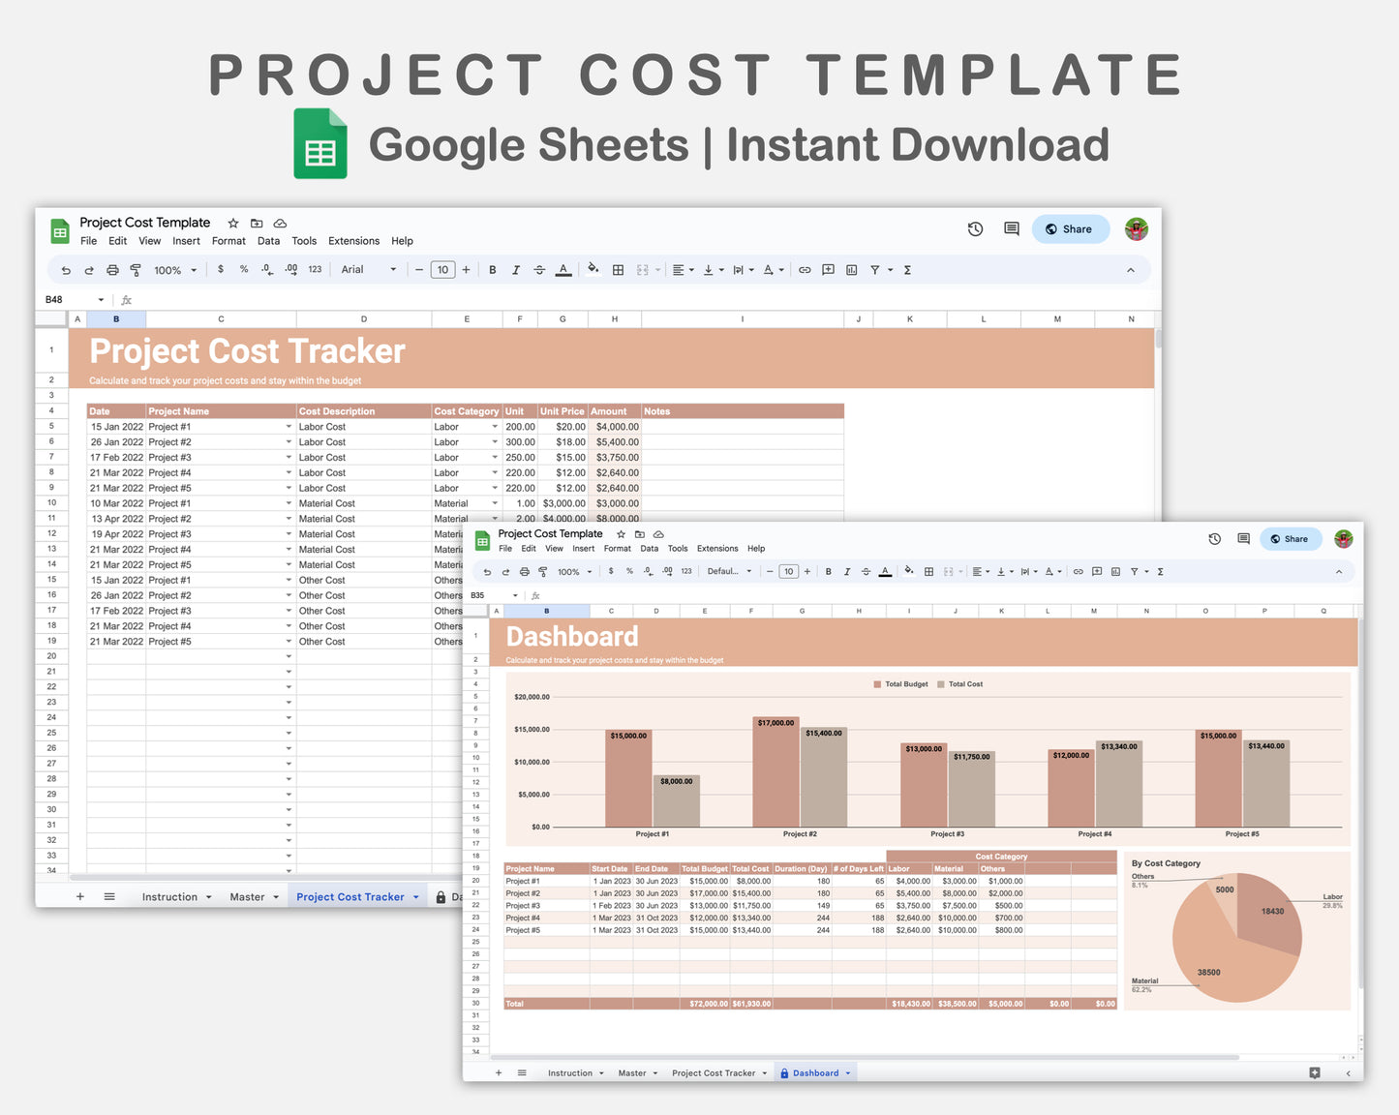
Task: Toggle strikethrough formatting
Action: (x=539, y=269)
